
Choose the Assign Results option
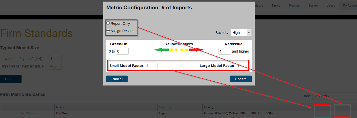108,31
